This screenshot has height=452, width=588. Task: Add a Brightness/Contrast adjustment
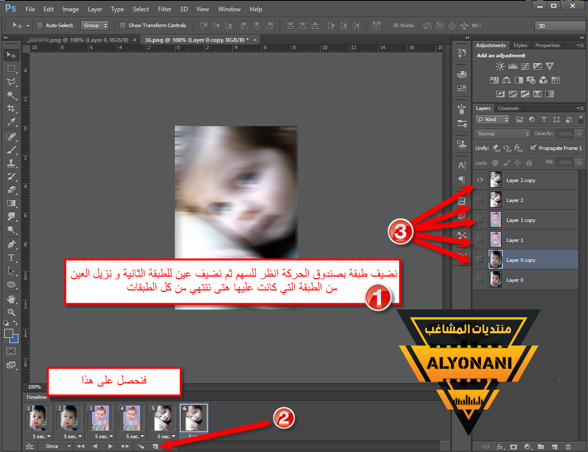500,66
